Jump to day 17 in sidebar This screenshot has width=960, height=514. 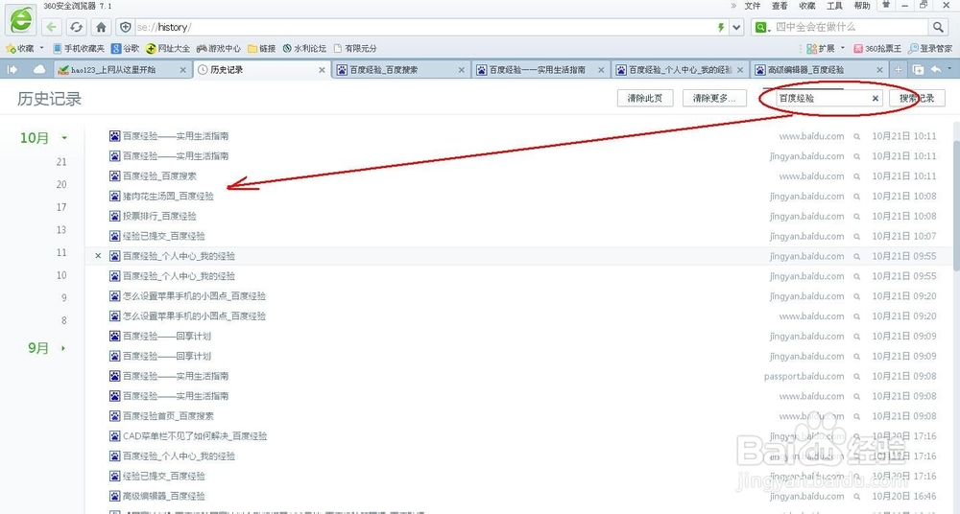click(x=61, y=207)
